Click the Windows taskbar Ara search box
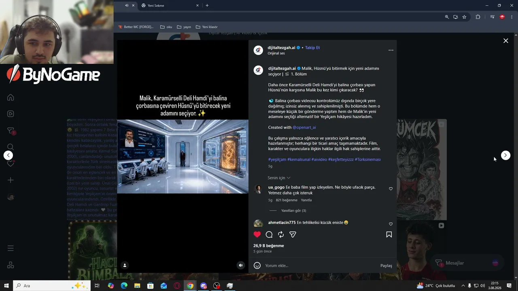The height and width of the screenshot is (291, 518). 52,286
